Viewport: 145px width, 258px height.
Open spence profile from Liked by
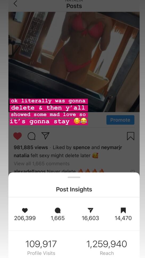[x=81, y=147]
